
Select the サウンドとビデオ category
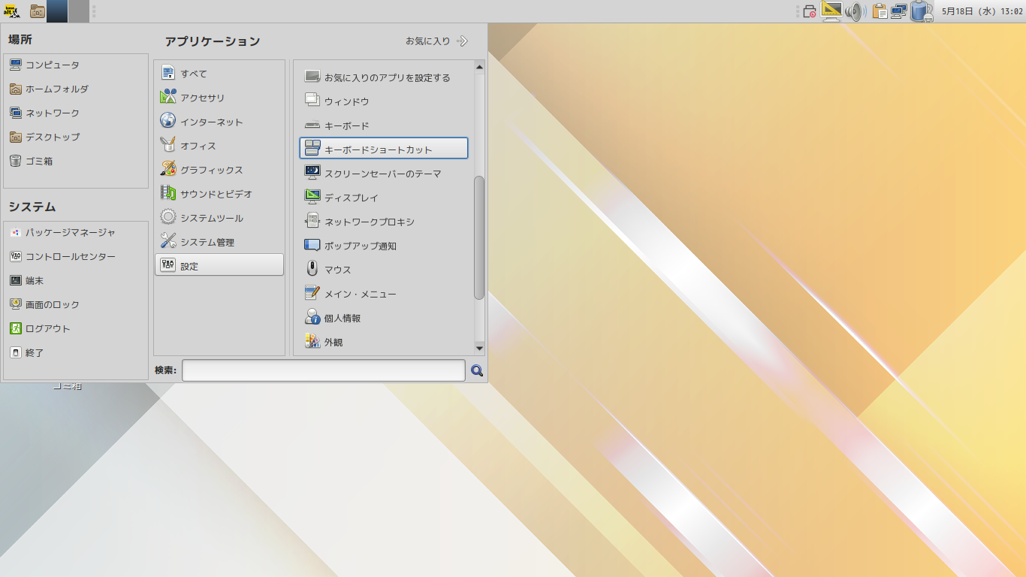pos(219,194)
